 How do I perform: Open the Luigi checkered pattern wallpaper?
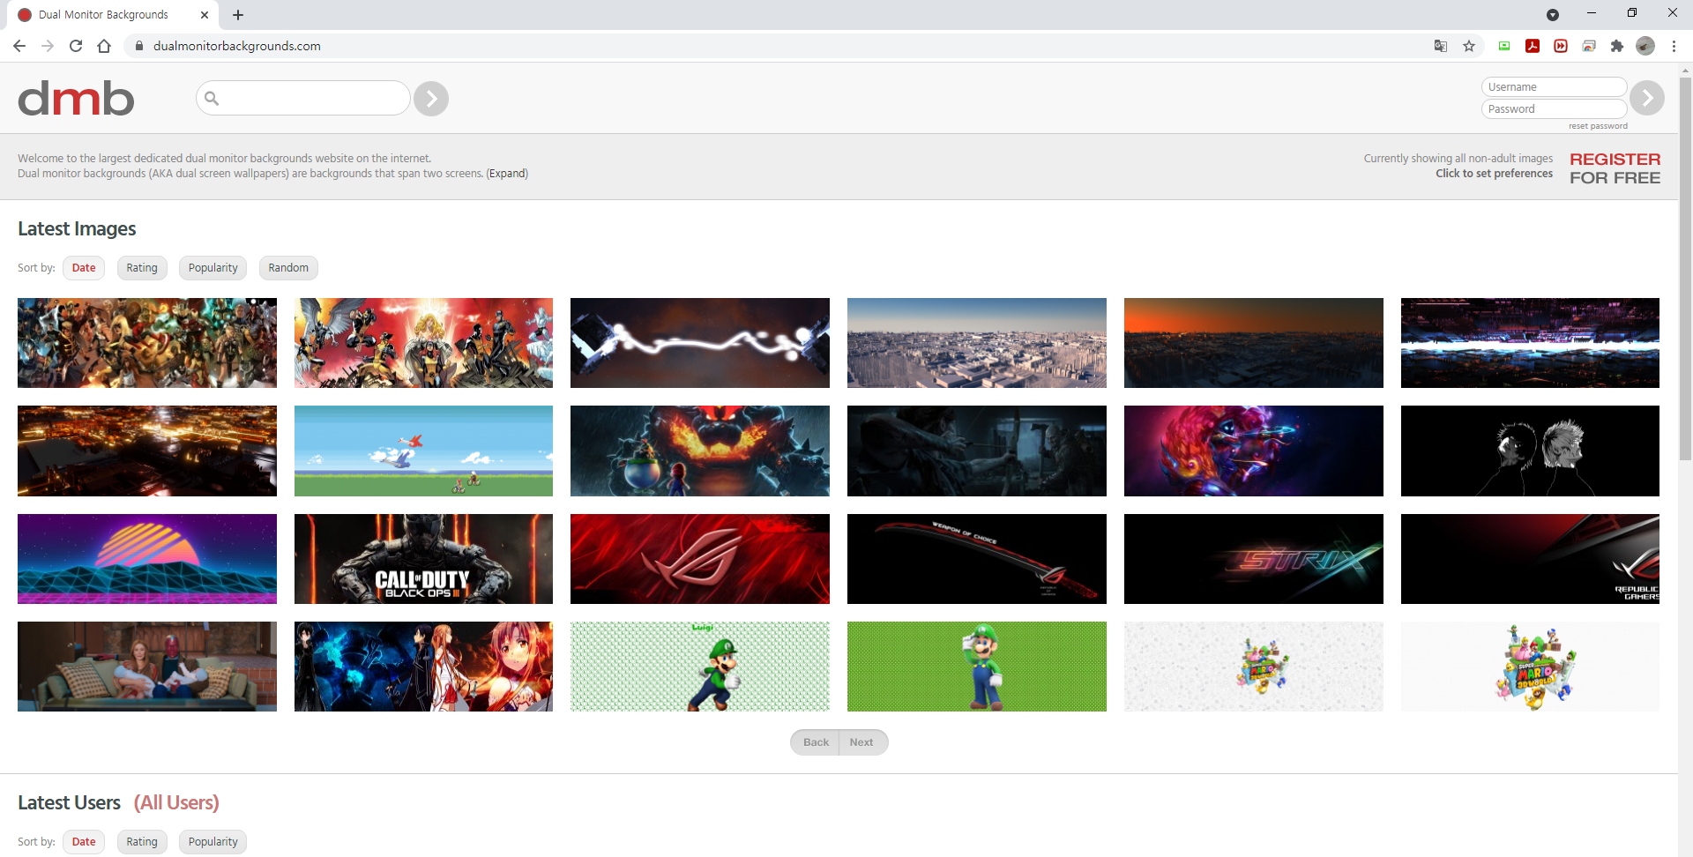pyautogui.click(x=700, y=667)
